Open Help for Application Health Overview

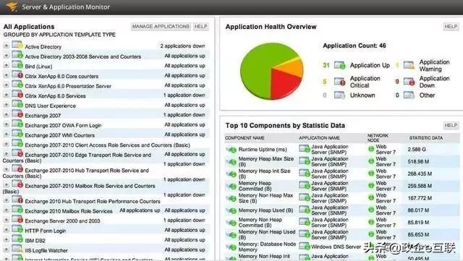point(451,27)
